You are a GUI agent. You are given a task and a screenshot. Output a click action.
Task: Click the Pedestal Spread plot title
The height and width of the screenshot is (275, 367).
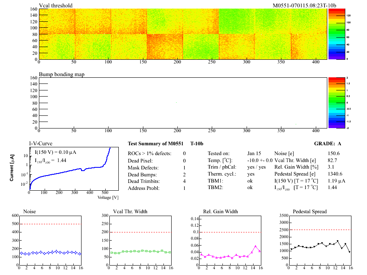tap(310, 212)
